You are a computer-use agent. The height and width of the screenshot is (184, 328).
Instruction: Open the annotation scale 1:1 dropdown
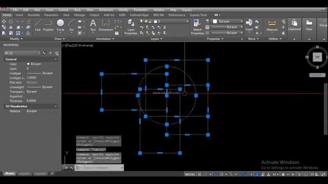275,174
